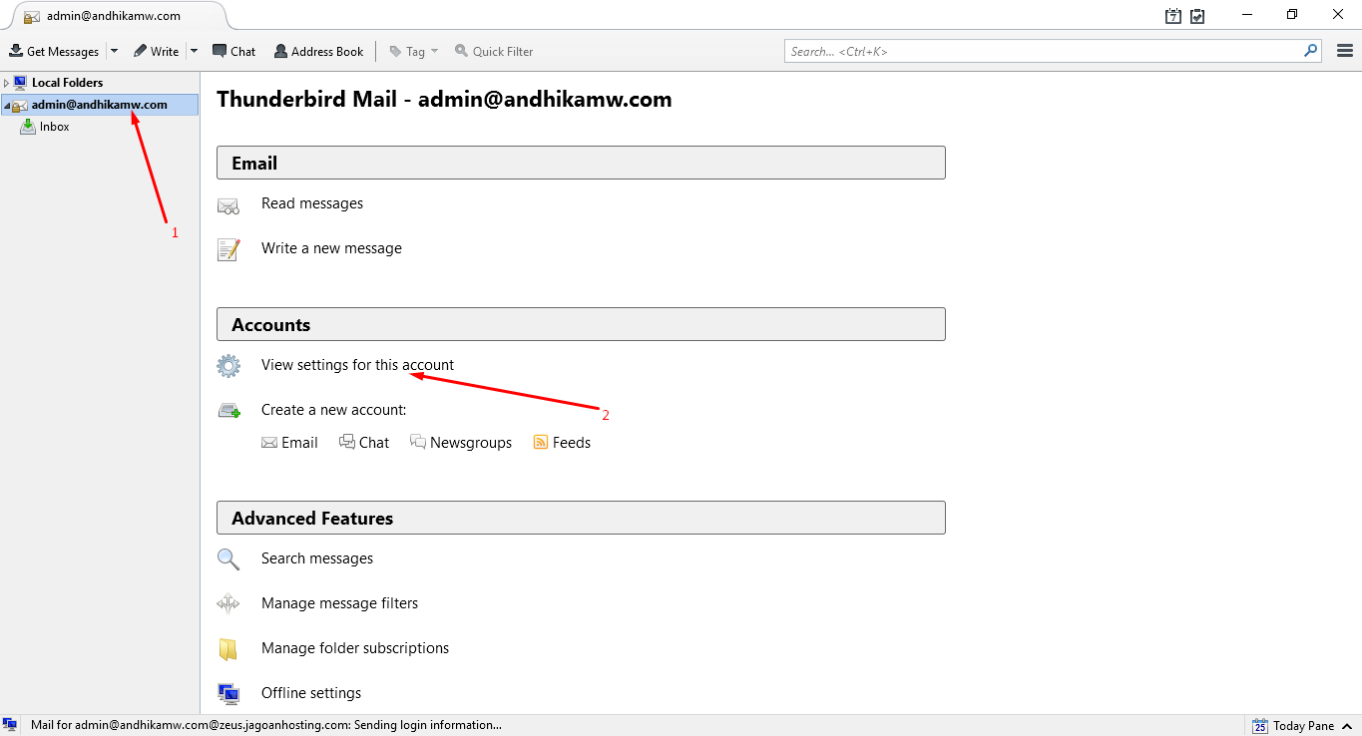The height and width of the screenshot is (736, 1362).
Task: Create a new Email account
Action: (x=289, y=443)
